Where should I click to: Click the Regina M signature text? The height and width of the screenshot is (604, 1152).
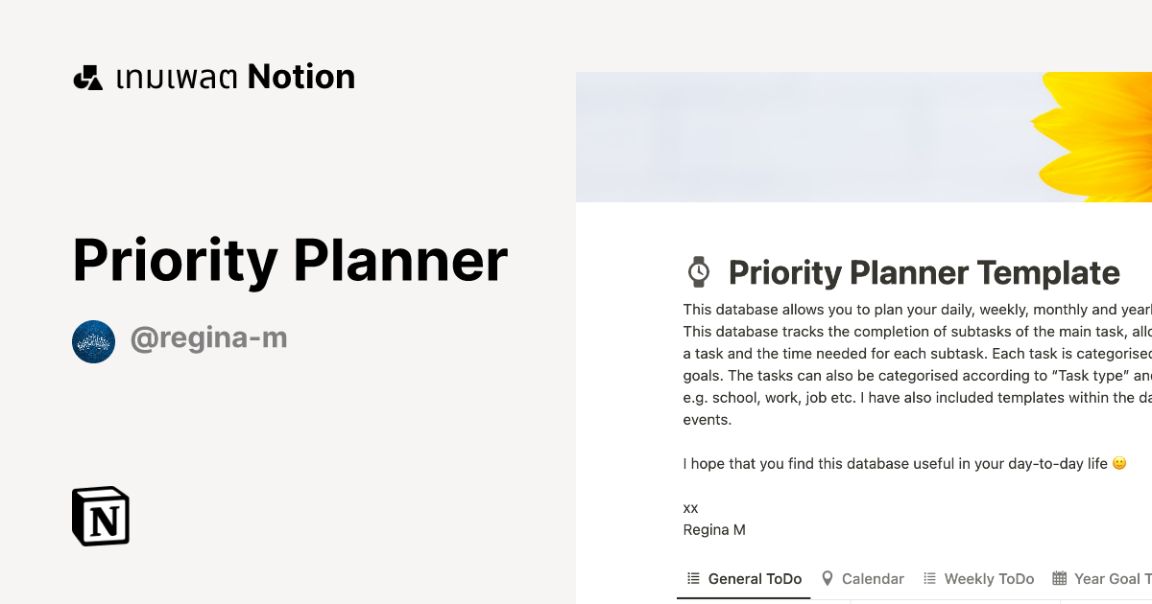(714, 529)
